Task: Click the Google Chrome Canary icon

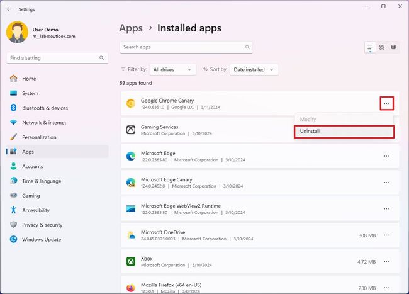Action: tap(131, 103)
